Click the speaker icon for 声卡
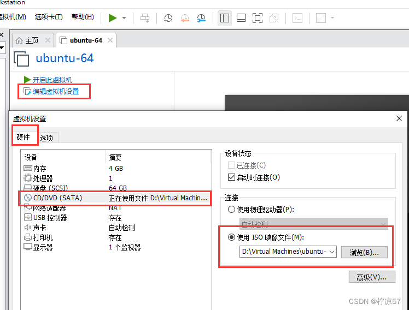 [x=28, y=227]
